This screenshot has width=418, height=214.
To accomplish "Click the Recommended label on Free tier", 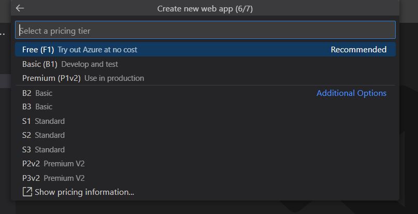I will [x=358, y=50].
